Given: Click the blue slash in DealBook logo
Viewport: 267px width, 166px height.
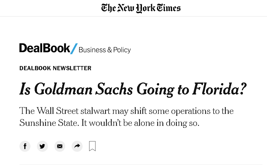Looking at the screenshot, I should (x=74, y=49).
